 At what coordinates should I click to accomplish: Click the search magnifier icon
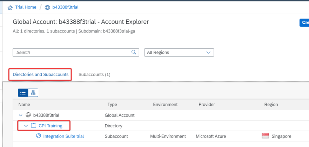(x=134, y=52)
